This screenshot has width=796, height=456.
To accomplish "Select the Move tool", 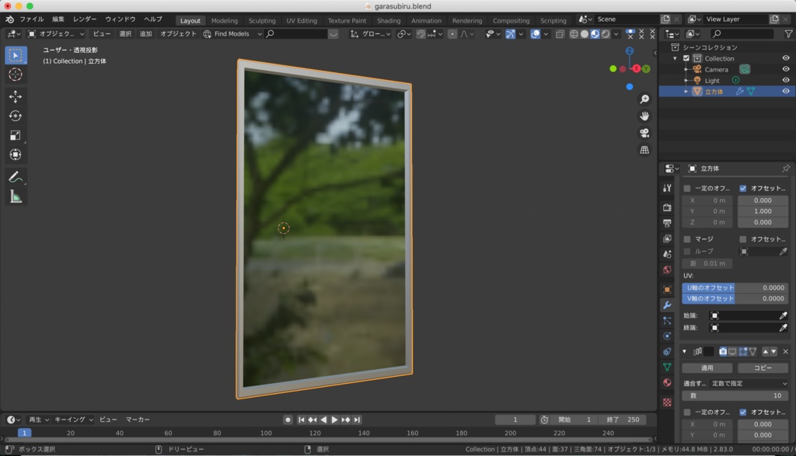I will (16, 96).
